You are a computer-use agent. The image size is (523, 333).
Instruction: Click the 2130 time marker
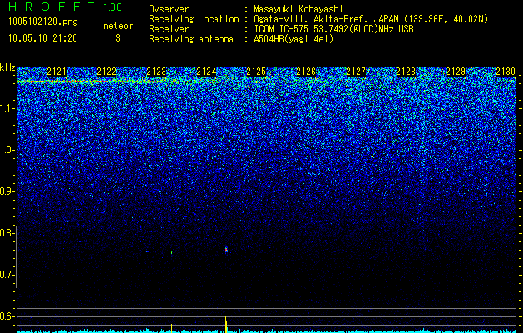(506, 72)
